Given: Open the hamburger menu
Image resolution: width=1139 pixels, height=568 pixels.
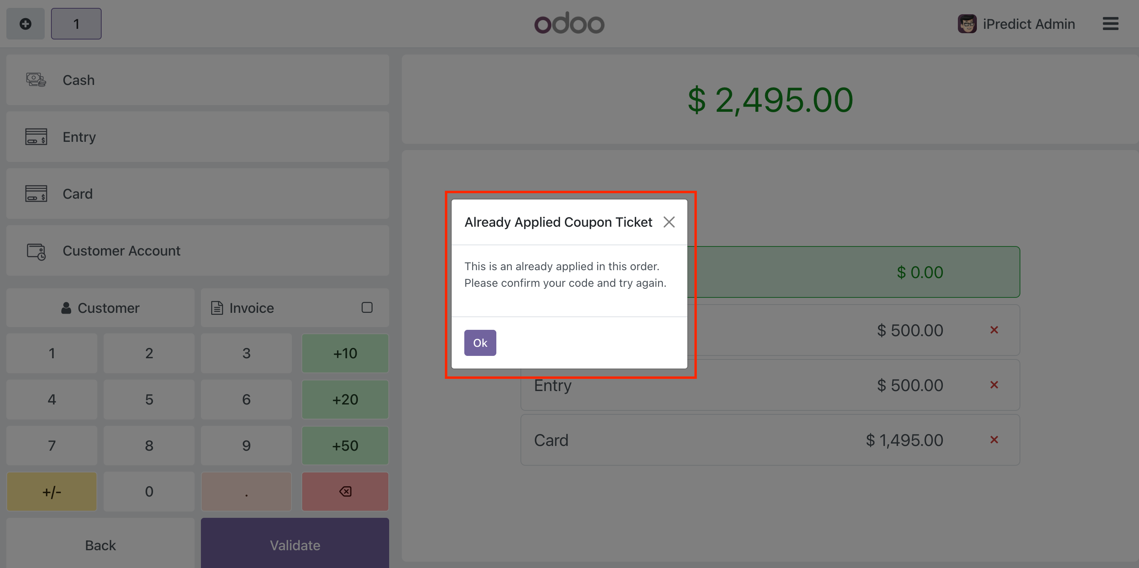Looking at the screenshot, I should pyautogui.click(x=1110, y=24).
